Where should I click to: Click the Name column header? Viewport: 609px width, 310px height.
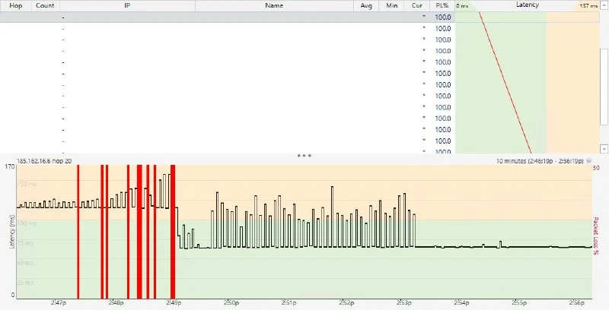tap(274, 5)
